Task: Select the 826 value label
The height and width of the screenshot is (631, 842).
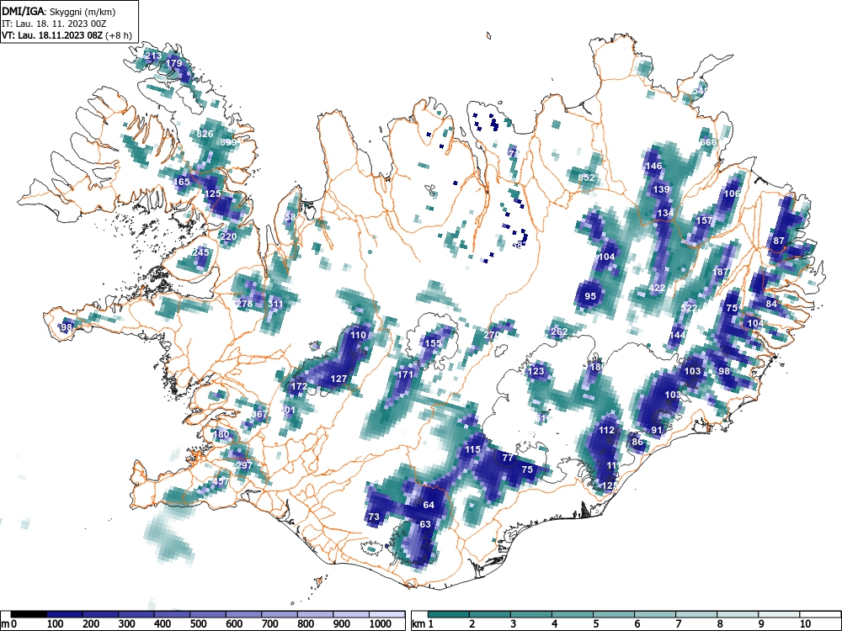Action: tap(205, 134)
